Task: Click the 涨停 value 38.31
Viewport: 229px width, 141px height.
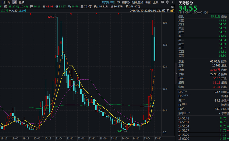Action: point(217,87)
